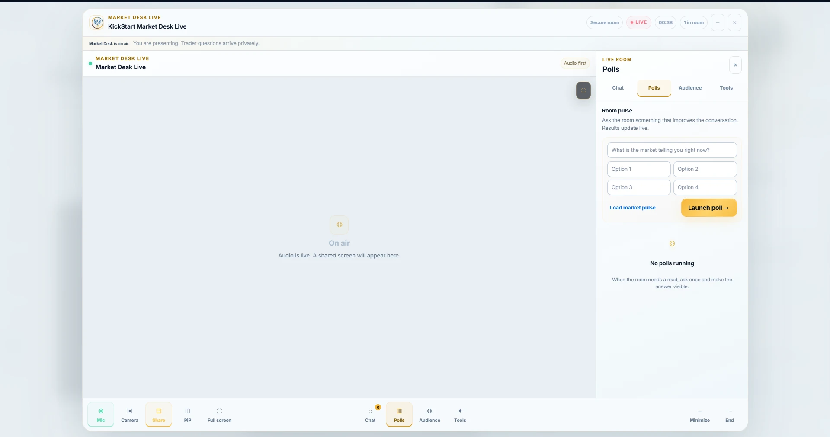Toggle screen Share
This screenshot has height=437, width=830.
(x=159, y=415)
